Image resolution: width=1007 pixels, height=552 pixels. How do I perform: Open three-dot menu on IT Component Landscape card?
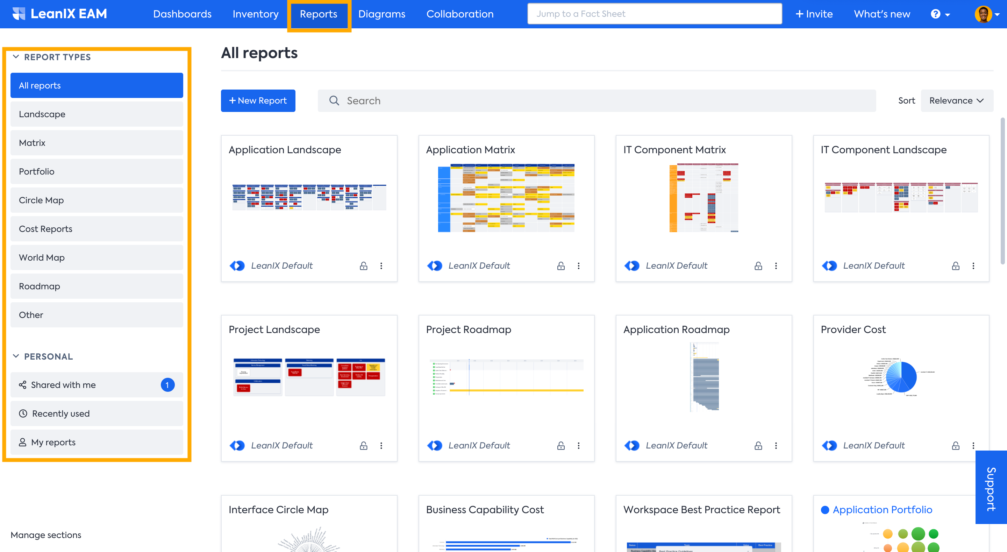[x=973, y=266]
